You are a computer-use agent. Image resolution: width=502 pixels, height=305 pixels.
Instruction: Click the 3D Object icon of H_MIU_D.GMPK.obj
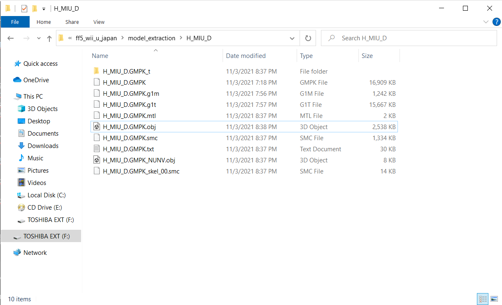coord(97,127)
